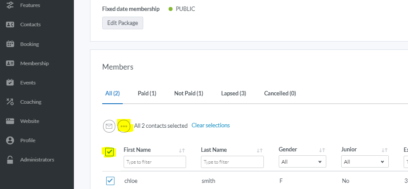Click the Features sliders icon in sidebar
Screen dimensions: 408x189
(10, 6)
